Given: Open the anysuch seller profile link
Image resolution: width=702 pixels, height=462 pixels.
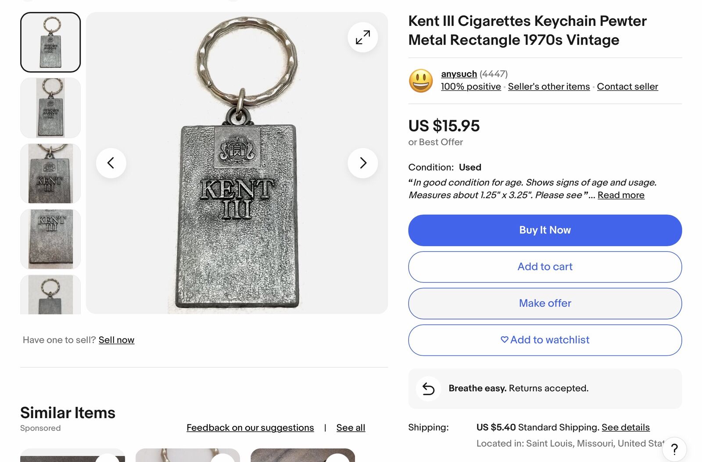Looking at the screenshot, I should tap(459, 74).
